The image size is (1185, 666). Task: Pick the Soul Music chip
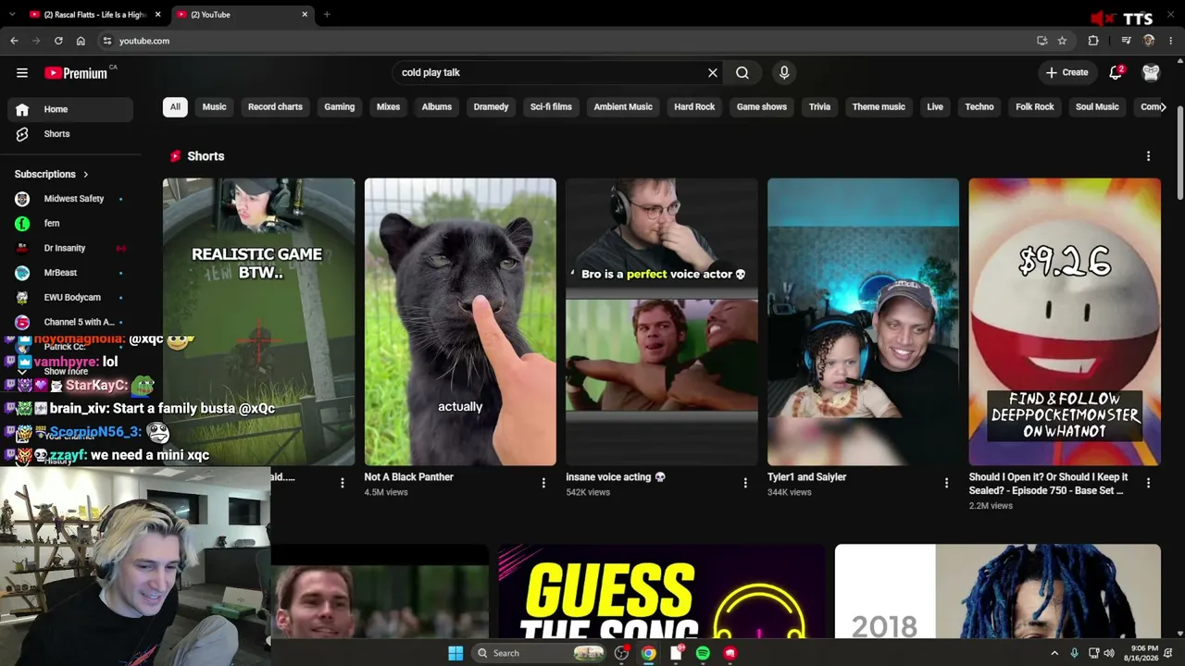1097,106
